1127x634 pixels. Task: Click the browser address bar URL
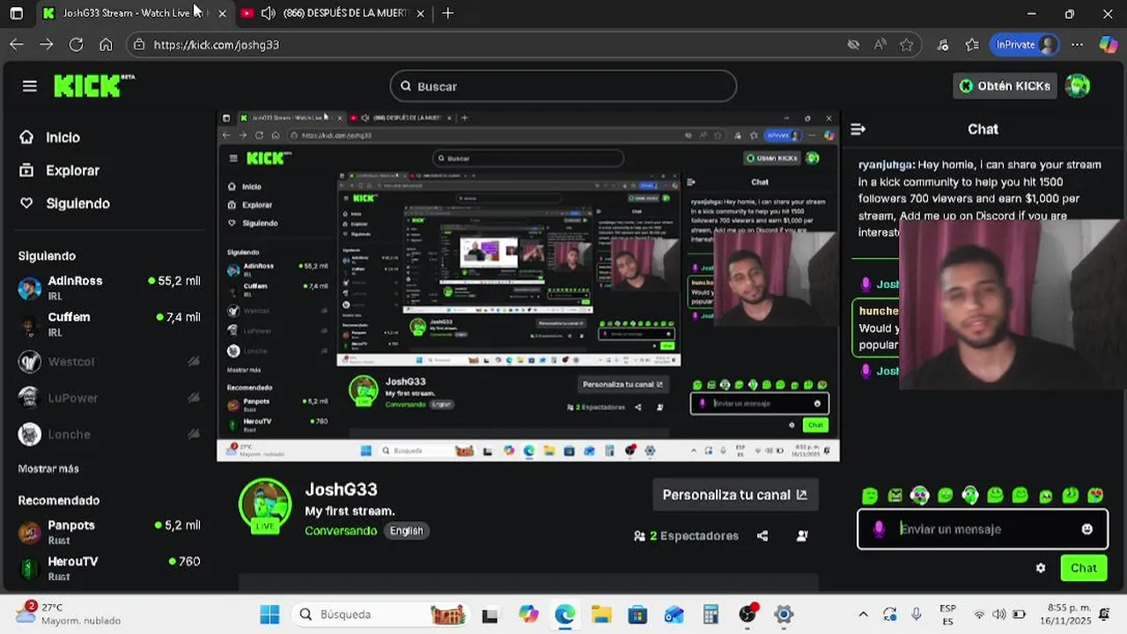coord(217,44)
